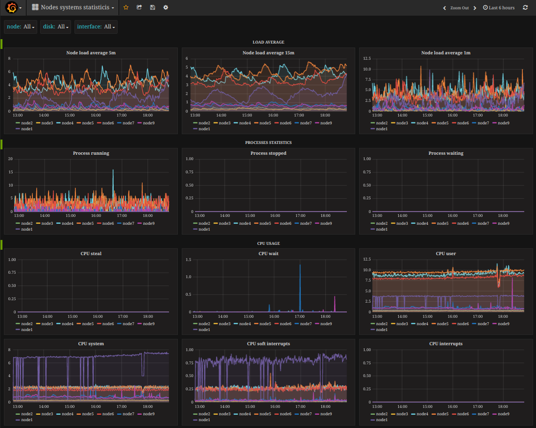
Task: Open CPU system panel title menu
Action: [x=91, y=344]
